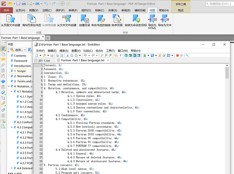Click the Redo arrow in PDF-XChange toolbar
Image resolution: width=234 pixels, height=174 pixels.
pyautogui.click(x=53, y=3)
